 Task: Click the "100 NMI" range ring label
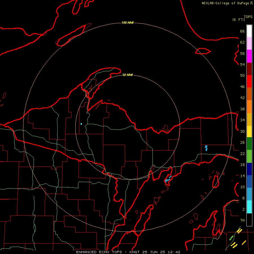128,23
